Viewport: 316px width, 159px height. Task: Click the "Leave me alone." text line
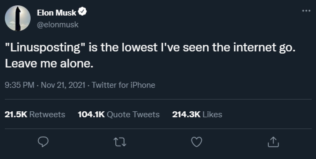click(x=49, y=64)
